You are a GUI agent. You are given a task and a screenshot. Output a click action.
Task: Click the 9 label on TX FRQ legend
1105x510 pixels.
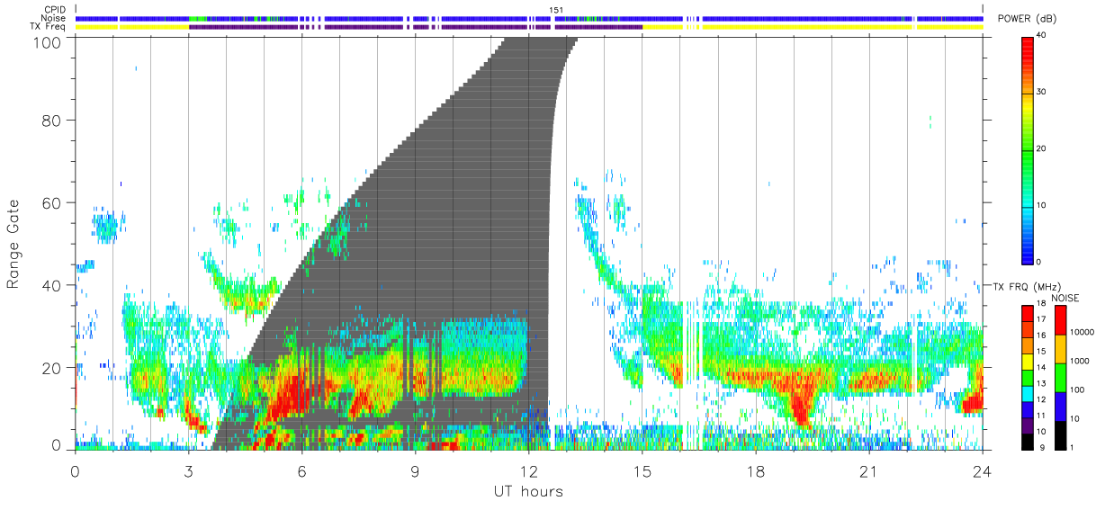tap(1044, 449)
